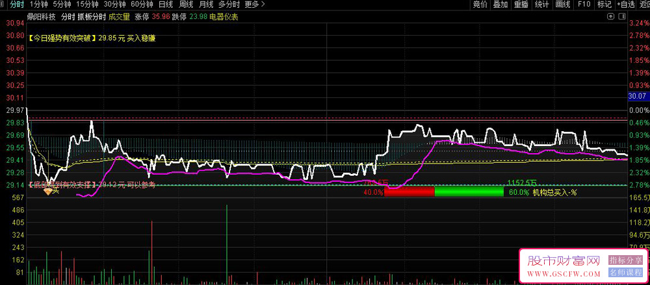
Task: Toggle the 成交量 volume indicator
Action: click(x=120, y=17)
